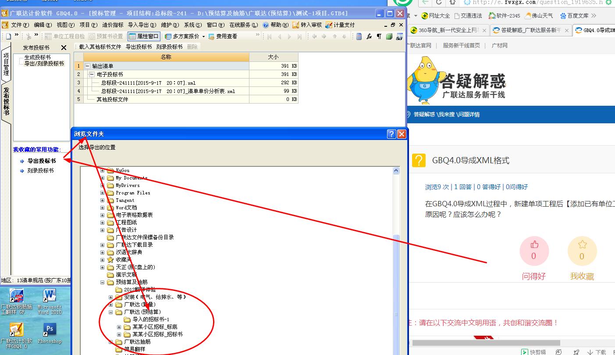
Task: Click the 名称 column header
Action: tap(166, 57)
